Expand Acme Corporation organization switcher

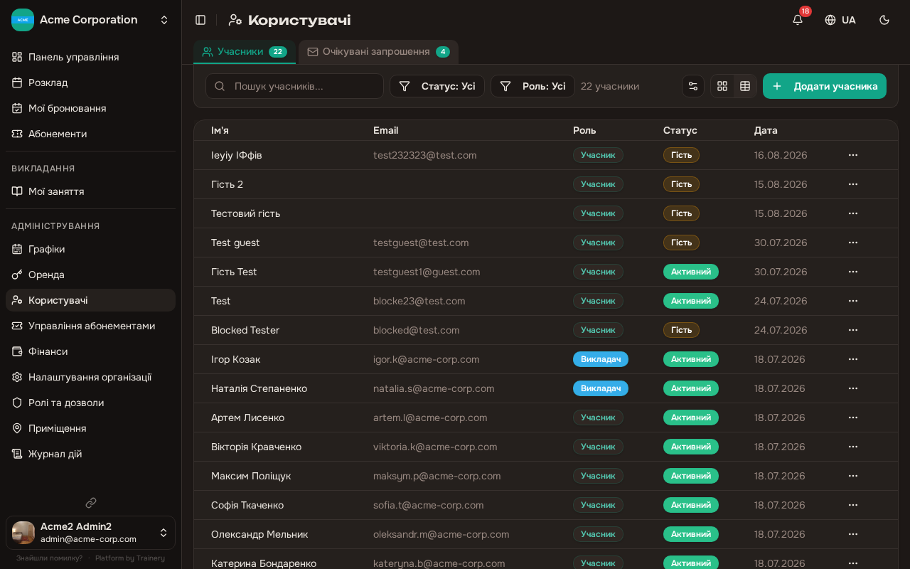coord(91,20)
